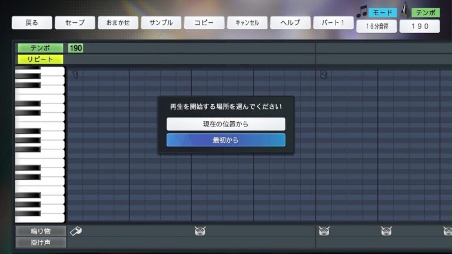Click the whistle icon in the 鳴り物 row
Screen dimensions: 452x254
pyautogui.click(x=76, y=231)
